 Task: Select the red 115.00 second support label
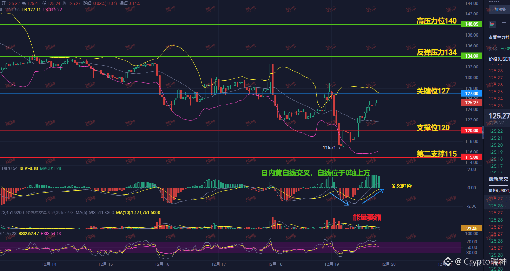coord(471,157)
